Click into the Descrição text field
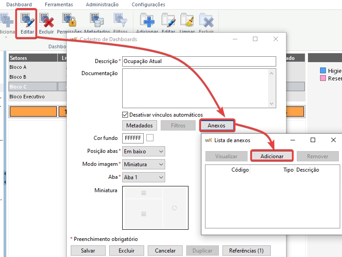The width and height of the screenshot is (342, 257). click(199, 61)
